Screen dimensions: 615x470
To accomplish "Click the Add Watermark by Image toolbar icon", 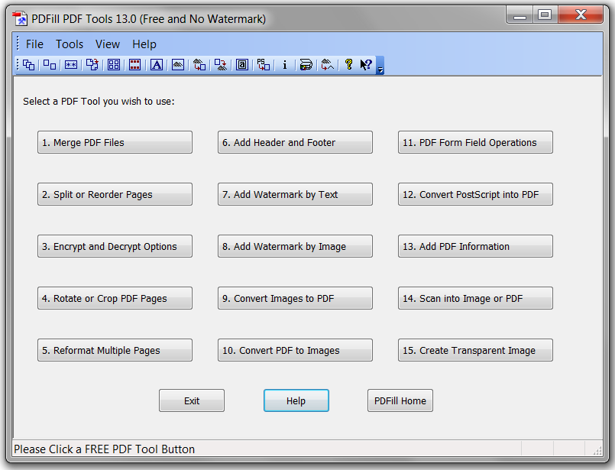I will coord(178,65).
